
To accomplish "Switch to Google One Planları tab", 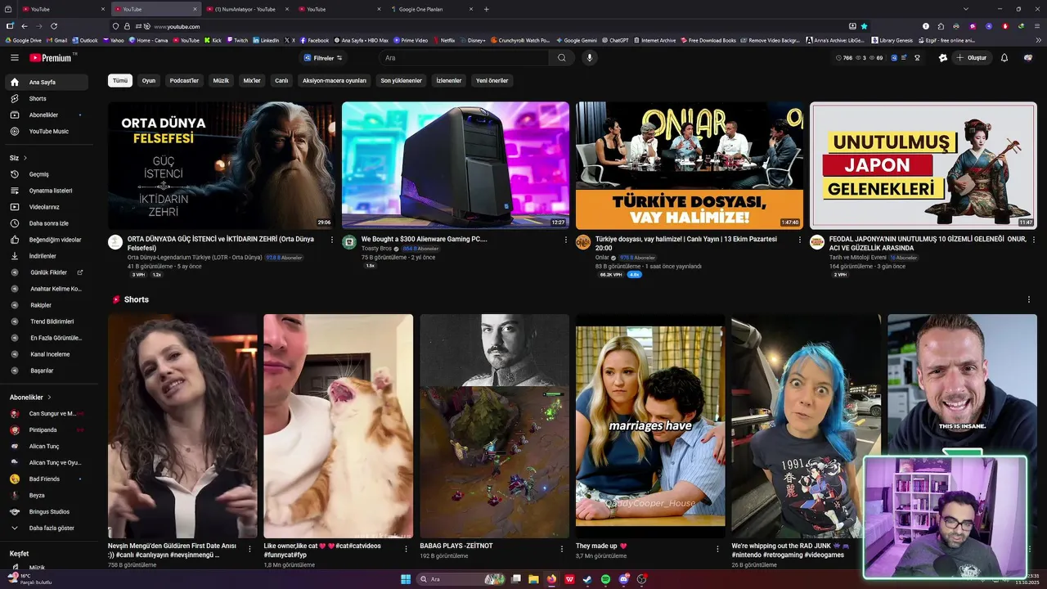I will 429,9.
